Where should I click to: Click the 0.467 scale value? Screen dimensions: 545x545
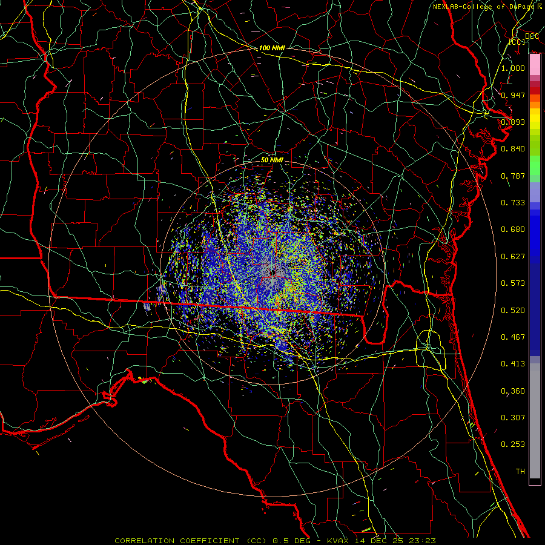click(513, 337)
